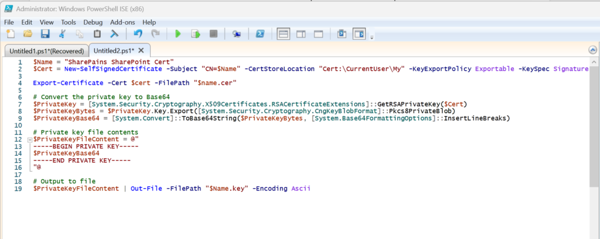Screen dimensions: 600x239
Task: Open the Edit menu
Action: pyautogui.click(x=27, y=22)
